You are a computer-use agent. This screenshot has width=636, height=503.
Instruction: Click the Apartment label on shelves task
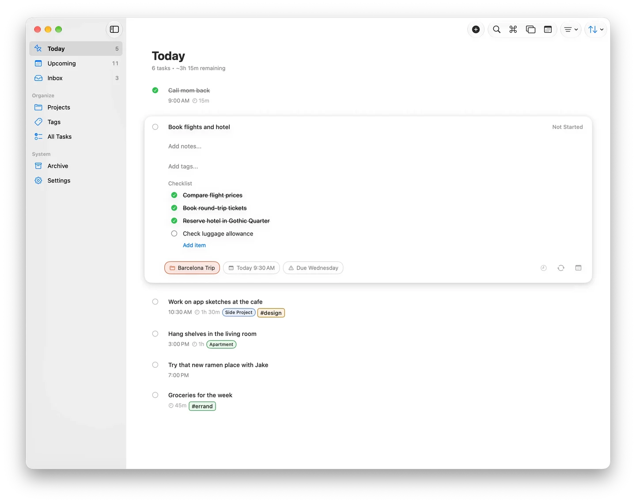pyautogui.click(x=221, y=344)
